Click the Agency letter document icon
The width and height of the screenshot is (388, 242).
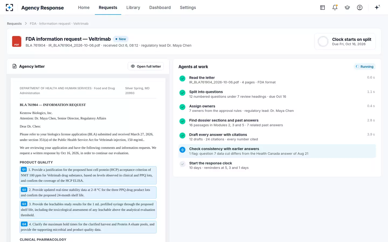tap(15, 66)
